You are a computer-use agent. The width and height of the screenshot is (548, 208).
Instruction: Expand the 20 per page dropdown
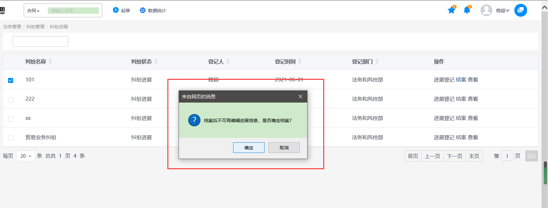[x=26, y=156]
